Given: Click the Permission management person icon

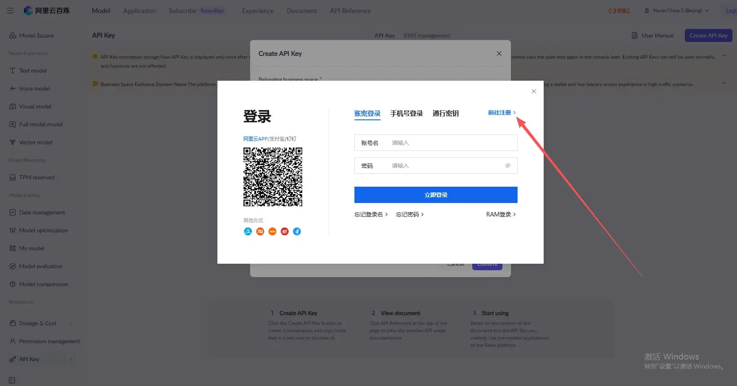Looking at the screenshot, I should point(13,341).
